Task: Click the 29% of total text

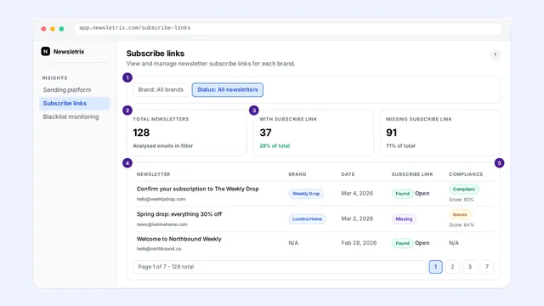Action: point(275,145)
